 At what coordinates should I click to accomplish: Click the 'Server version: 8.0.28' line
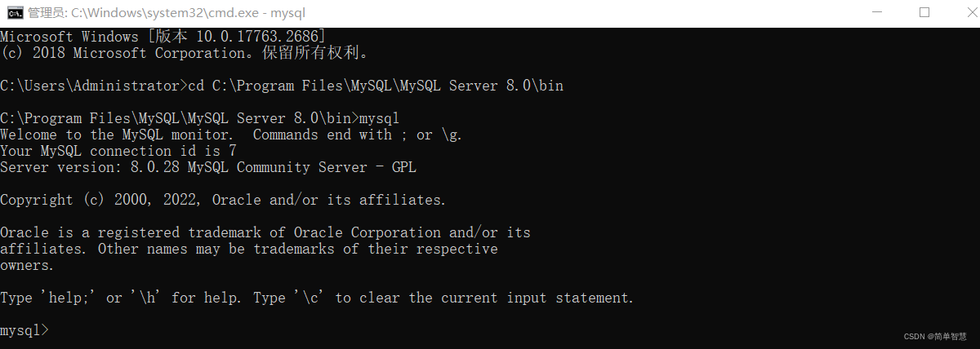tap(208, 167)
